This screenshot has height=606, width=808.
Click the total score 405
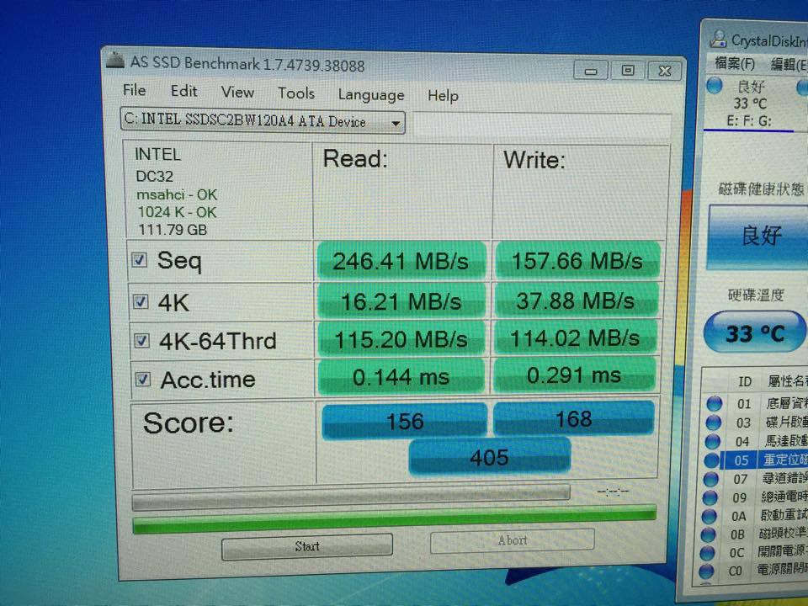[490, 456]
